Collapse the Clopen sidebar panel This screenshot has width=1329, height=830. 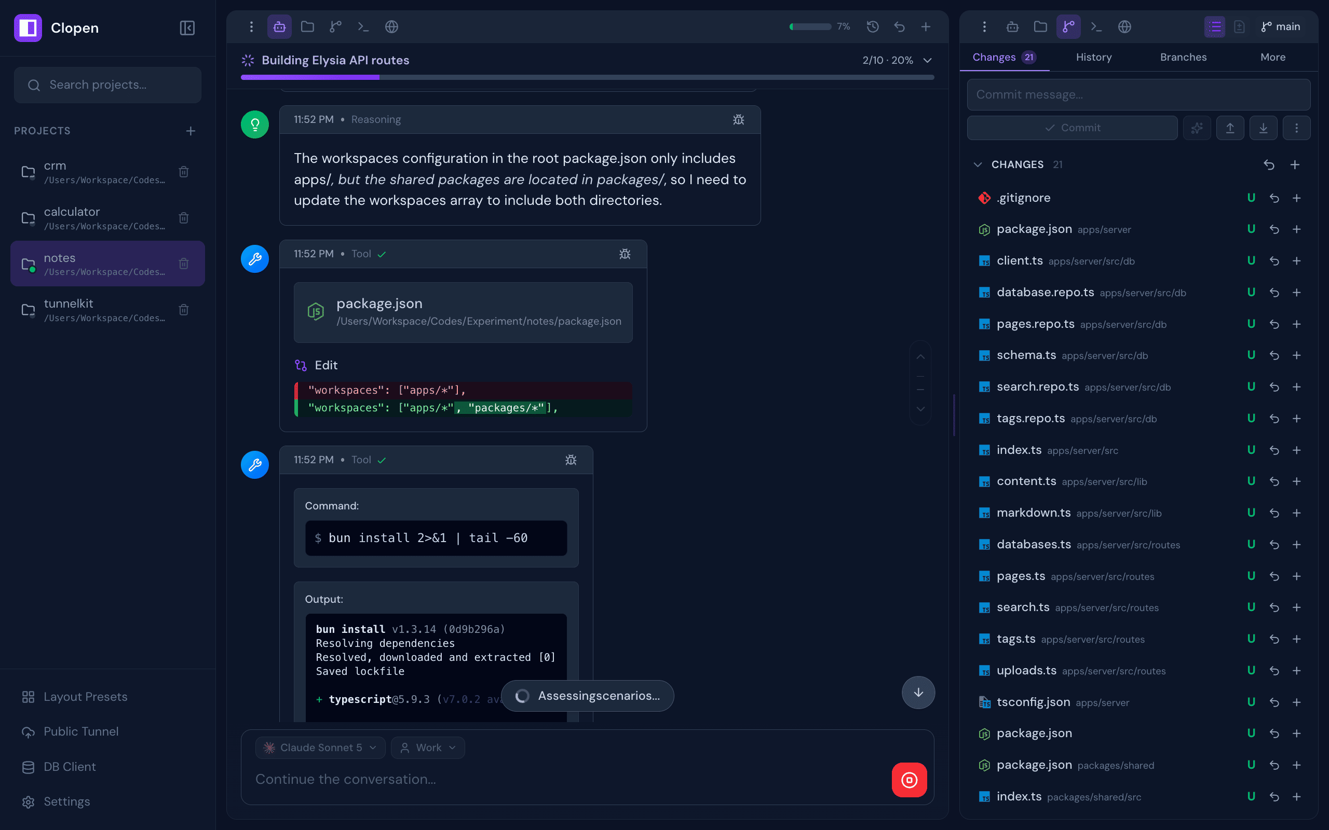pyautogui.click(x=187, y=28)
